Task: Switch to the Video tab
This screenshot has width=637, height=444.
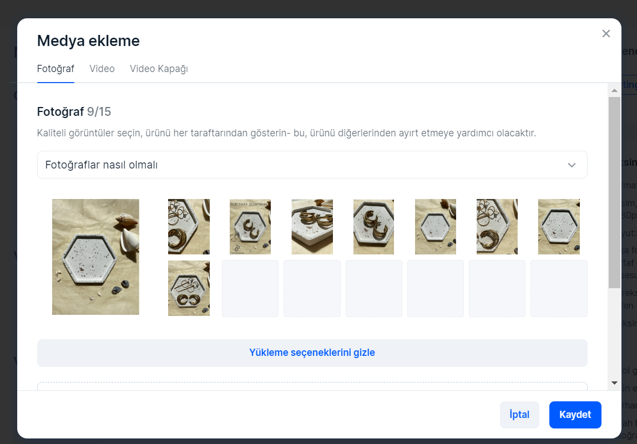Action: 102,69
